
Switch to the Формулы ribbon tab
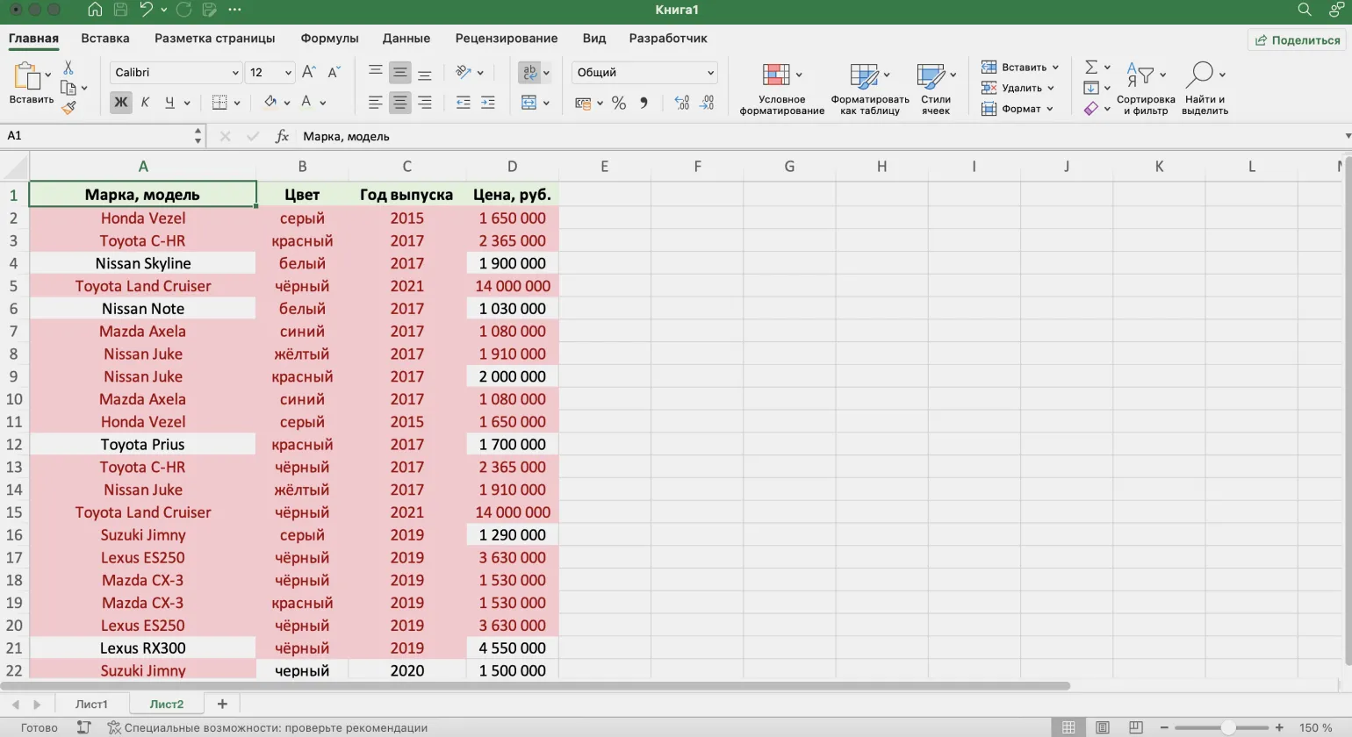click(x=329, y=39)
